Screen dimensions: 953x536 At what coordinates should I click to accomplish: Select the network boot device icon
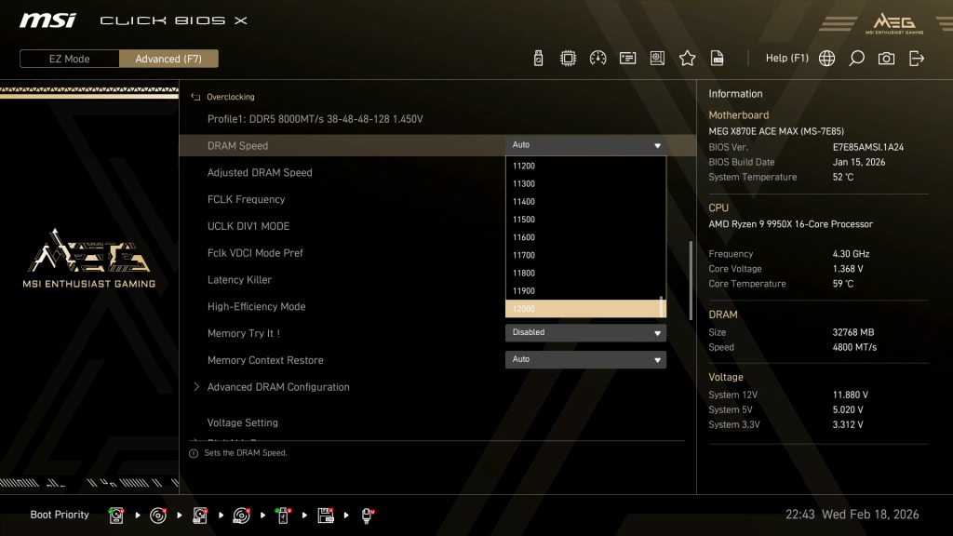pyautogui.click(x=367, y=516)
